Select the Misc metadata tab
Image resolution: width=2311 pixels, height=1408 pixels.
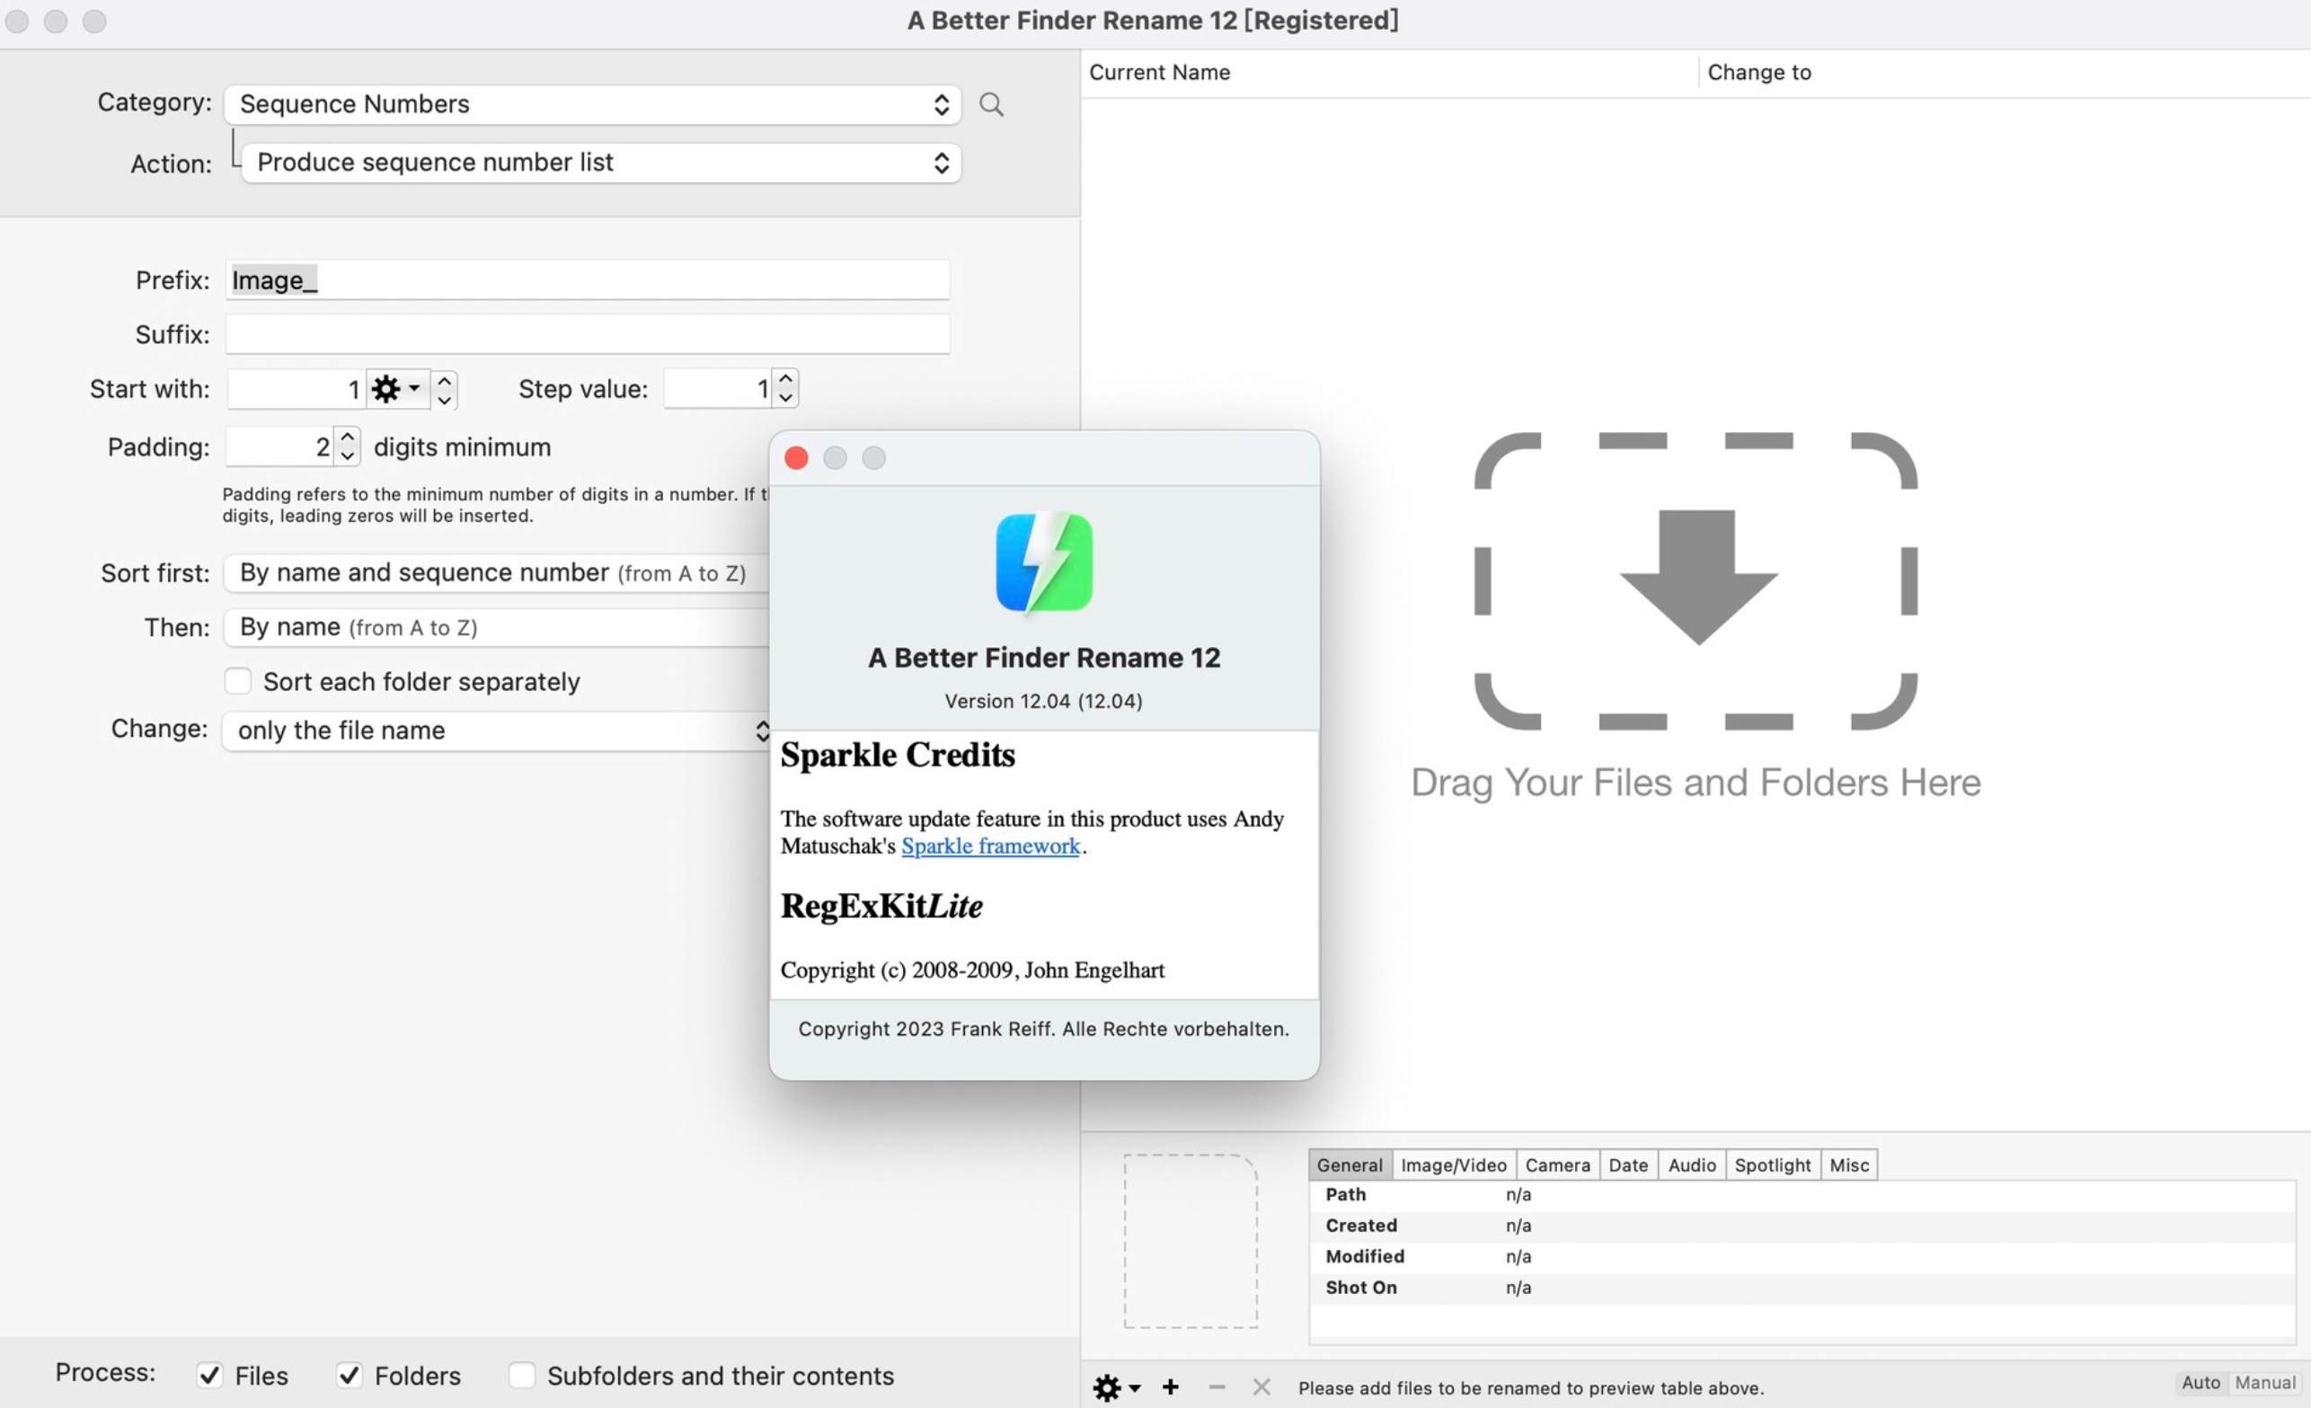(x=1848, y=1164)
